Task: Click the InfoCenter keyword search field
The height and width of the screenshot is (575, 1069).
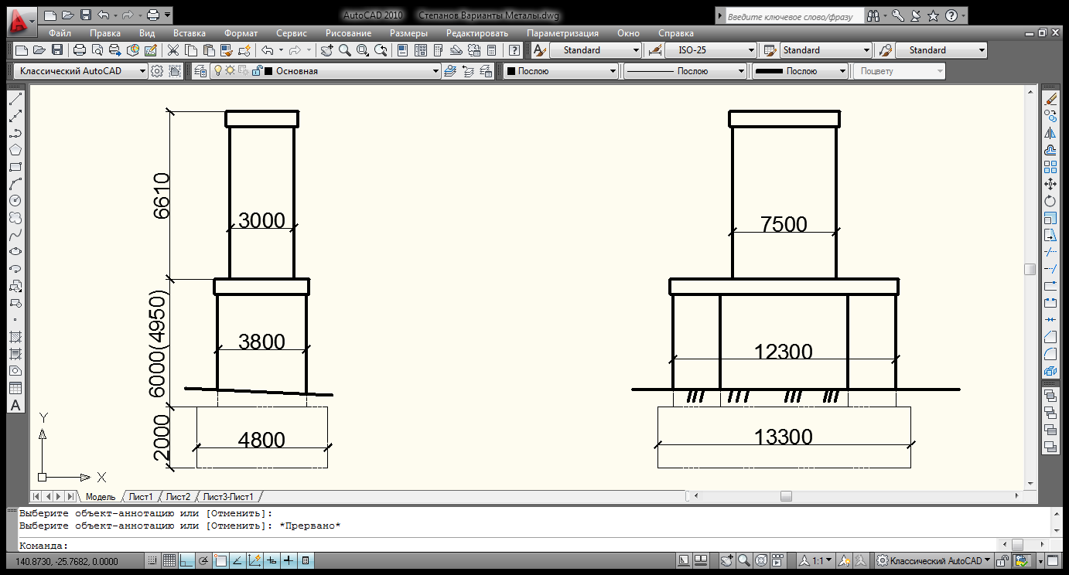Action: 794,15
